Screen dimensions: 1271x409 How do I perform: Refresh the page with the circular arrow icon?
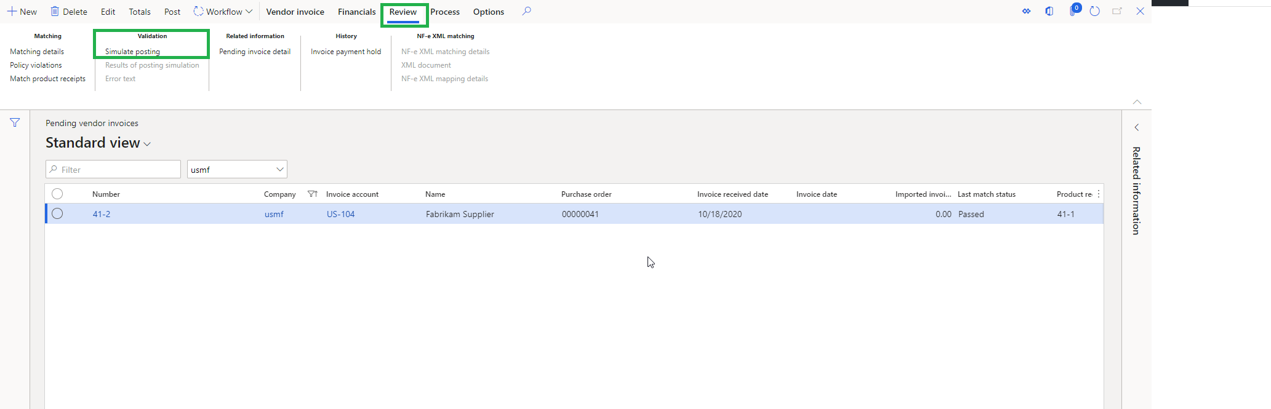(1094, 12)
